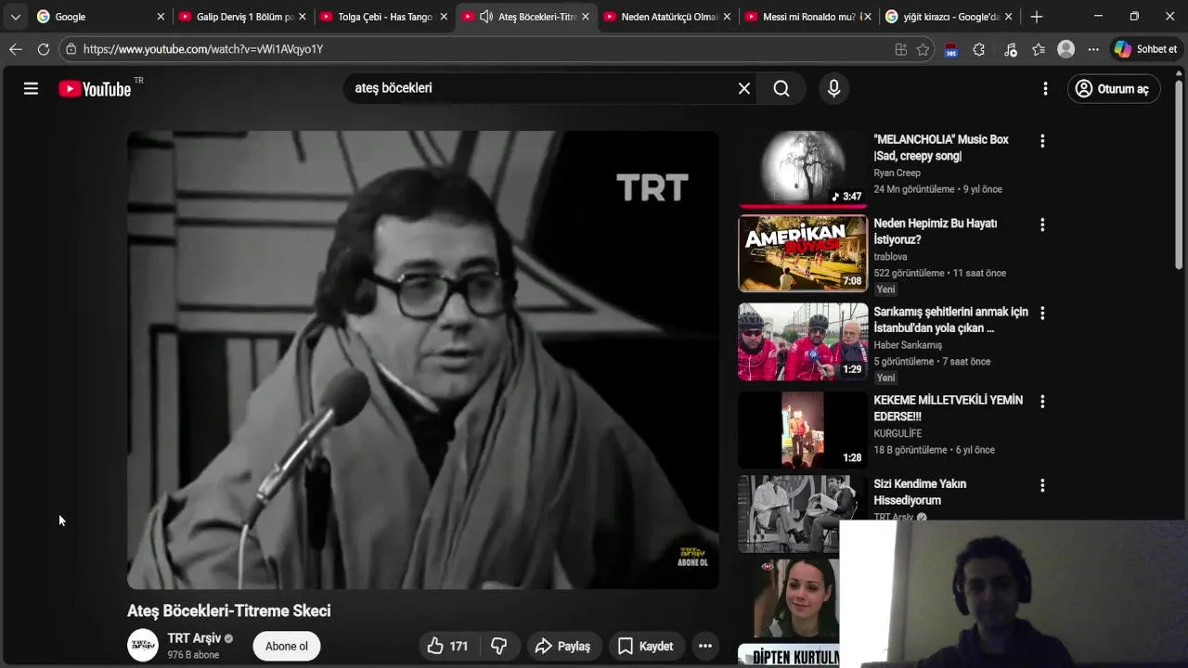Switch to Tolga Çebi - Has Tango tab
The image size is (1188, 668).
point(385,17)
